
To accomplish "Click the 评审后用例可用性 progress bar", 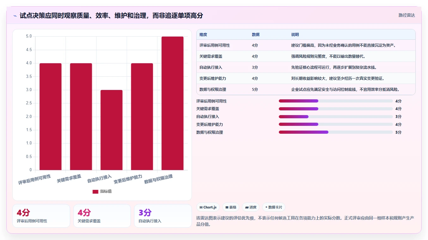I will point(336,101).
